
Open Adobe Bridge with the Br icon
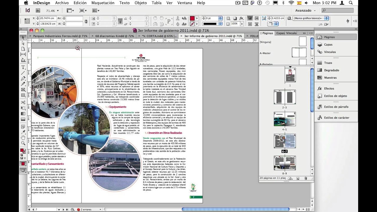pyautogui.click(x=38, y=11)
